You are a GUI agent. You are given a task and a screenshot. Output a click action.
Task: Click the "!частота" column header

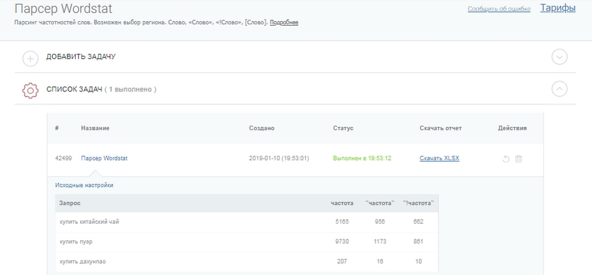click(x=418, y=203)
